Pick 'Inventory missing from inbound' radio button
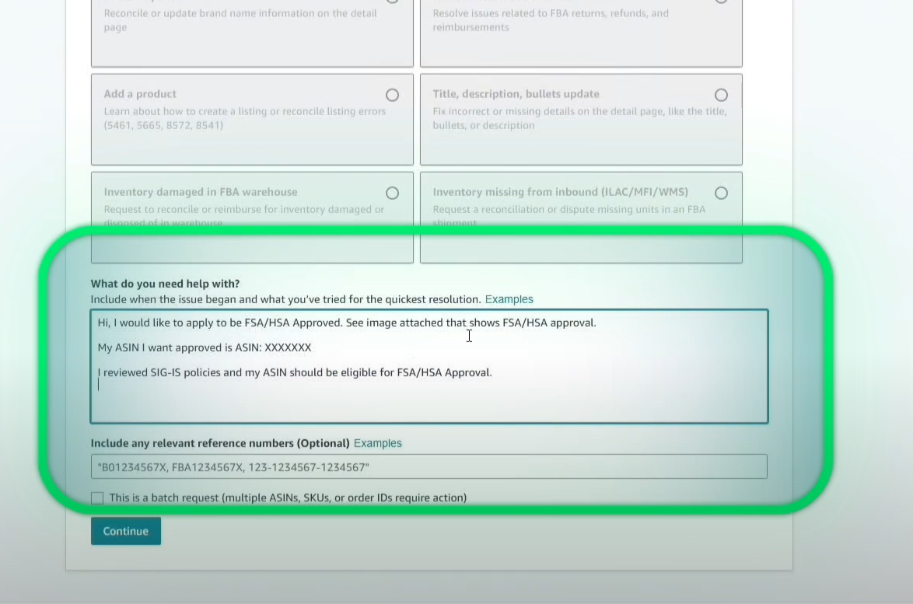The image size is (913, 604). (x=721, y=193)
